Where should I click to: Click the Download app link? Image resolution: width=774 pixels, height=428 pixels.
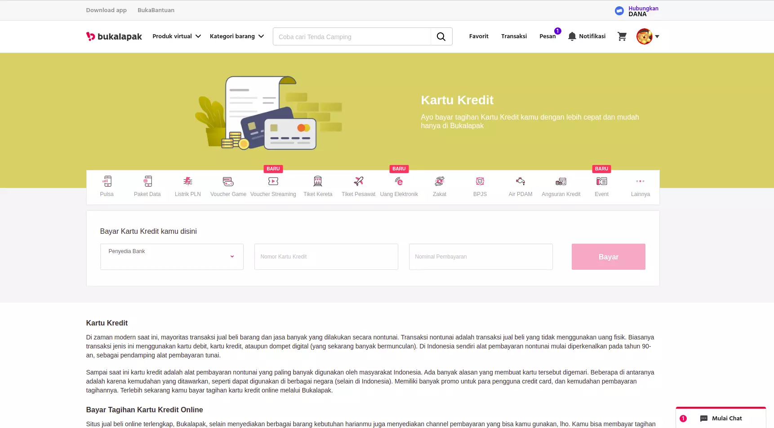click(x=106, y=10)
